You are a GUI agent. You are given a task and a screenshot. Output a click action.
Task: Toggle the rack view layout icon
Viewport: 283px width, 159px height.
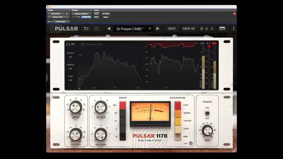point(222,29)
